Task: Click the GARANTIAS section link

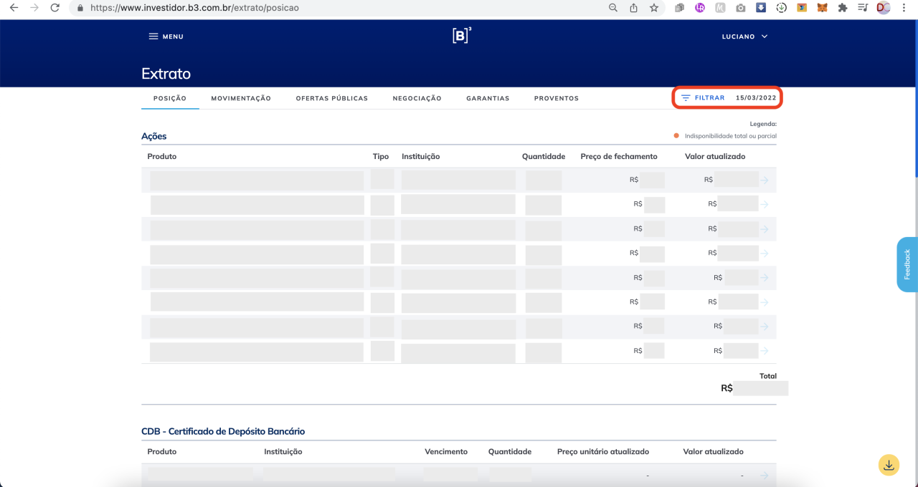Action: 488,97
